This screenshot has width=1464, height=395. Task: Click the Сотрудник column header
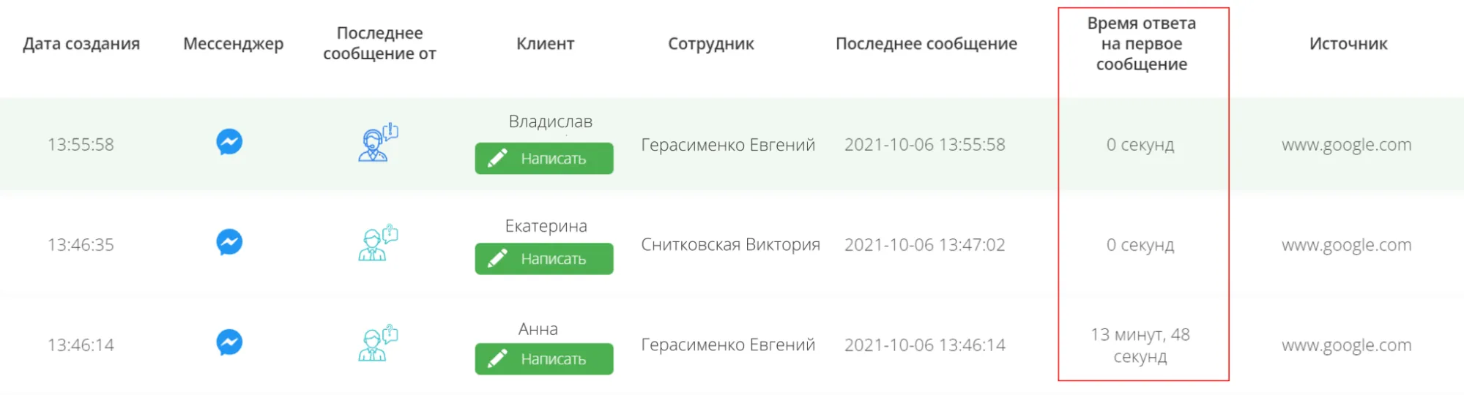pyautogui.click(x=710, y=44)
